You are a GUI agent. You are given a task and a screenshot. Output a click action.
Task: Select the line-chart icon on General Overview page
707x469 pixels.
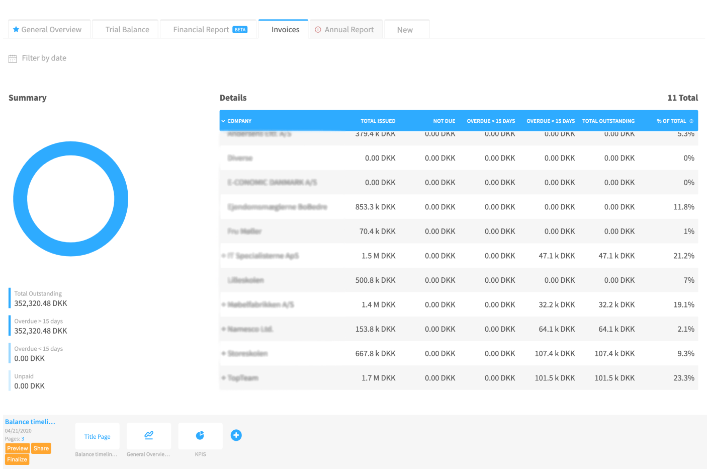click(148, 434)
